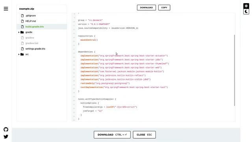This screenshot has width=252, height=142.
Task: Click the build.gradle.kts file icon
Action: pyautogui.click(x=22, y=27)
